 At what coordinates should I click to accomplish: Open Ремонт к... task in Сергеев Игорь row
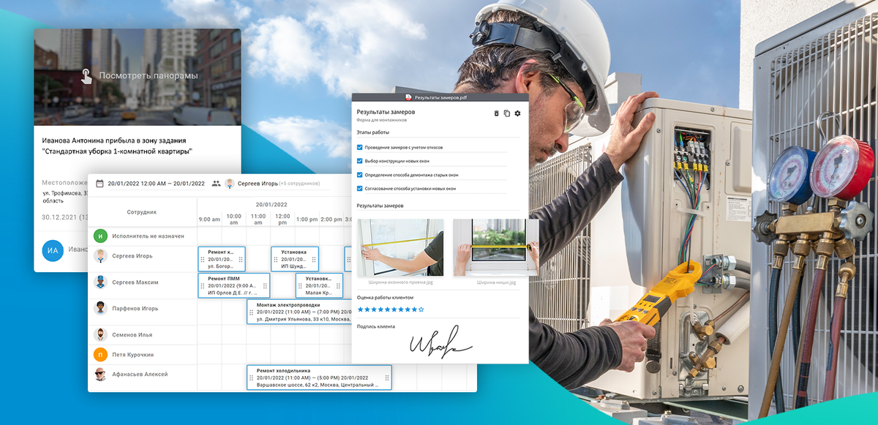pos(222,259)
